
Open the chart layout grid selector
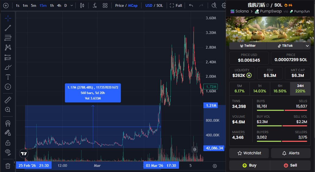[x=105, y=5]
